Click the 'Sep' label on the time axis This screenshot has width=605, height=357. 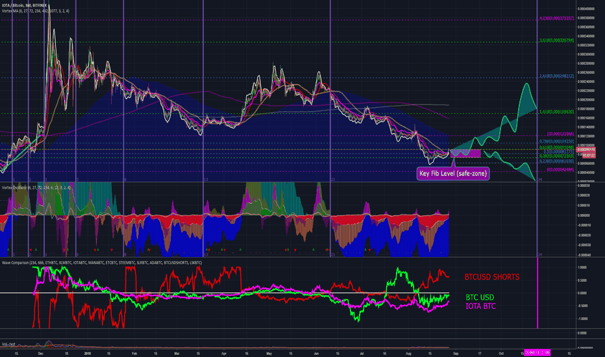(x=455, y=353)
